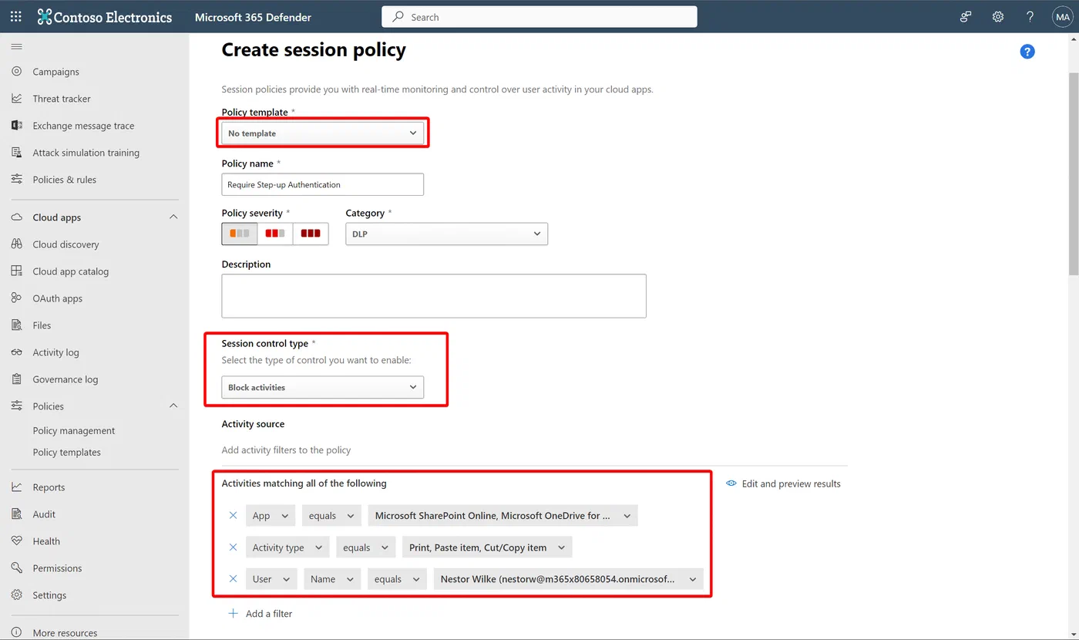Open the app launcher waffle icon

tap(16, 17)
